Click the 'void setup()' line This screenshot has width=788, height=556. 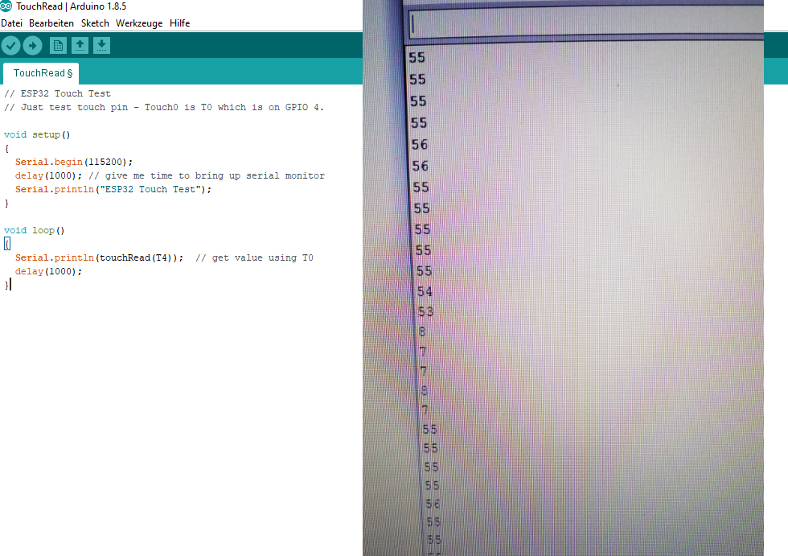tap(37, 134)
